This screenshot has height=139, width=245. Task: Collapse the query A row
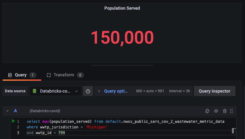click(7, 111)
